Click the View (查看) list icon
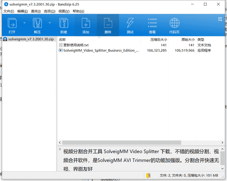 point(153,23)
